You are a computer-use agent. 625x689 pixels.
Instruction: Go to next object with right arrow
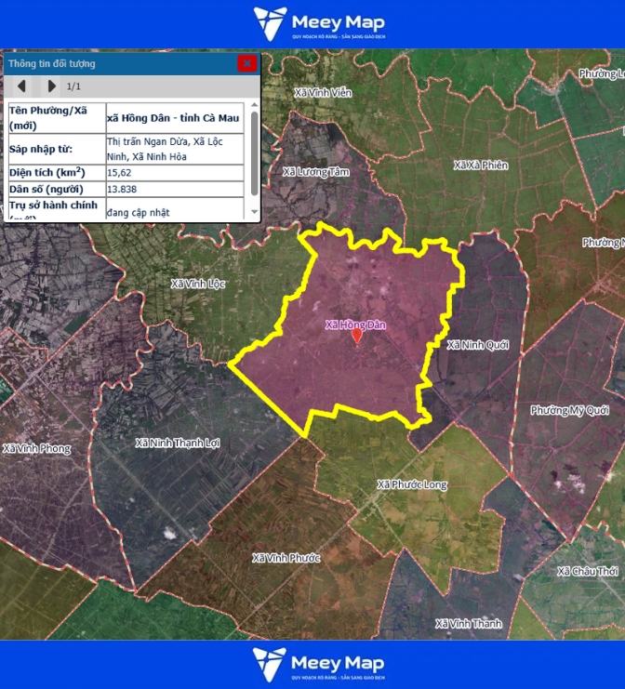tap(51, 86)
